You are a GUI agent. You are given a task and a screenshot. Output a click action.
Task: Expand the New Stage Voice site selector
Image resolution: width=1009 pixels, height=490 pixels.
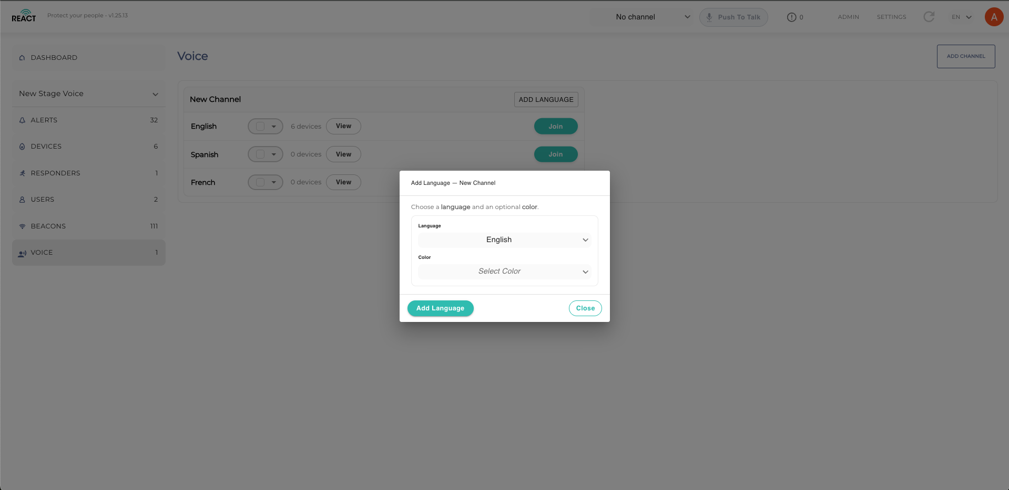pos(89,93)
